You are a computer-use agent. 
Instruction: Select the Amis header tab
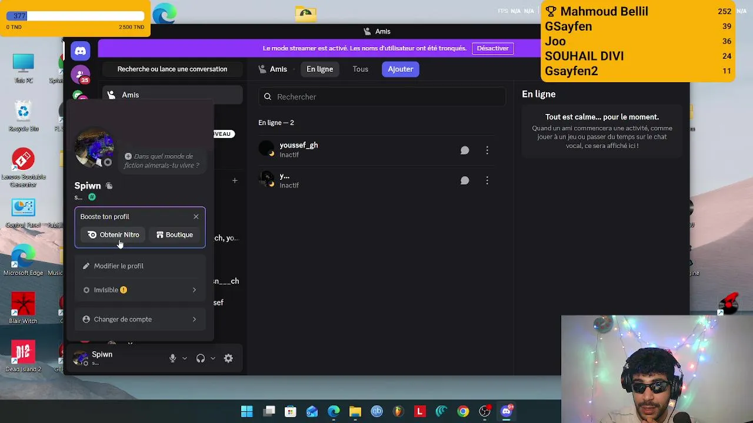(273, 69)
